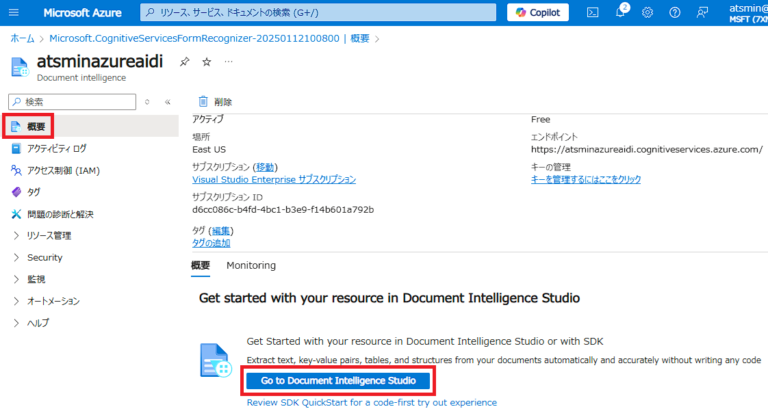Open the more options ellipsis next to title

click(x=229, y=62)
